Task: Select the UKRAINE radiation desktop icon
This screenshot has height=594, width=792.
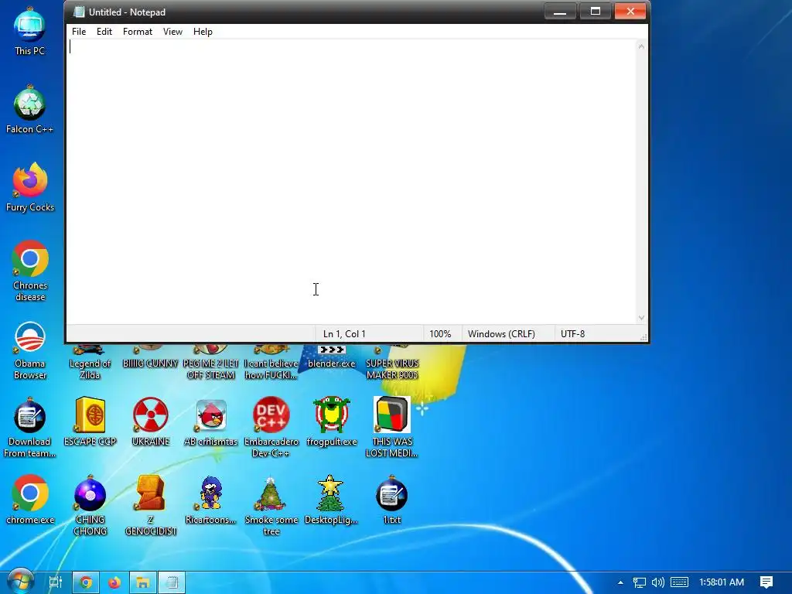Action: (x=151, y=422)
